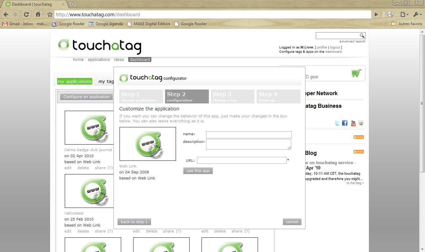The width and height of the screenshot is (425, 252).
Task: Click edit under Démo badge club journal
Action: 68,168
